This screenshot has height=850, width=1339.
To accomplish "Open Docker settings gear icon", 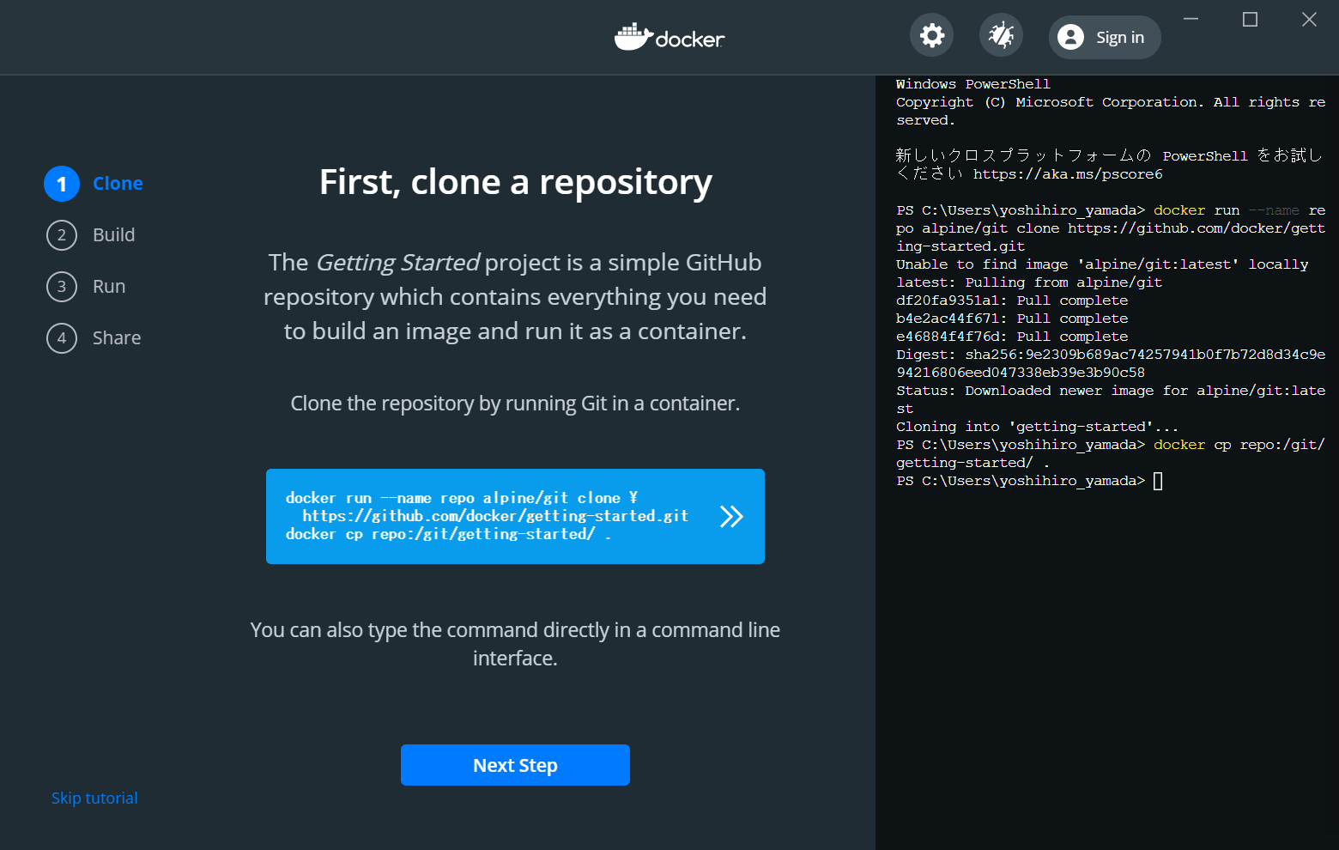I will pos(932,35).
